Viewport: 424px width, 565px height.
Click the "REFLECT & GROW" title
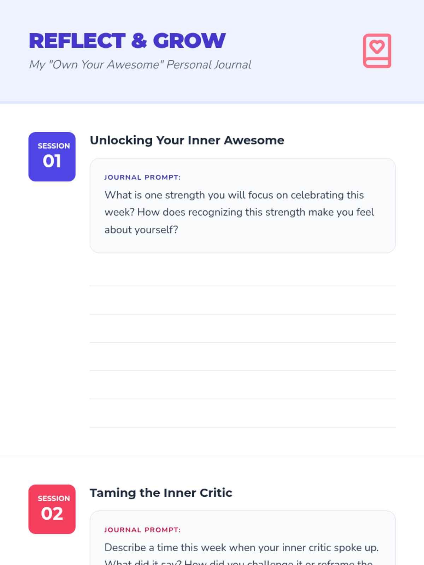pyautogui.click(x=127, y=41)
